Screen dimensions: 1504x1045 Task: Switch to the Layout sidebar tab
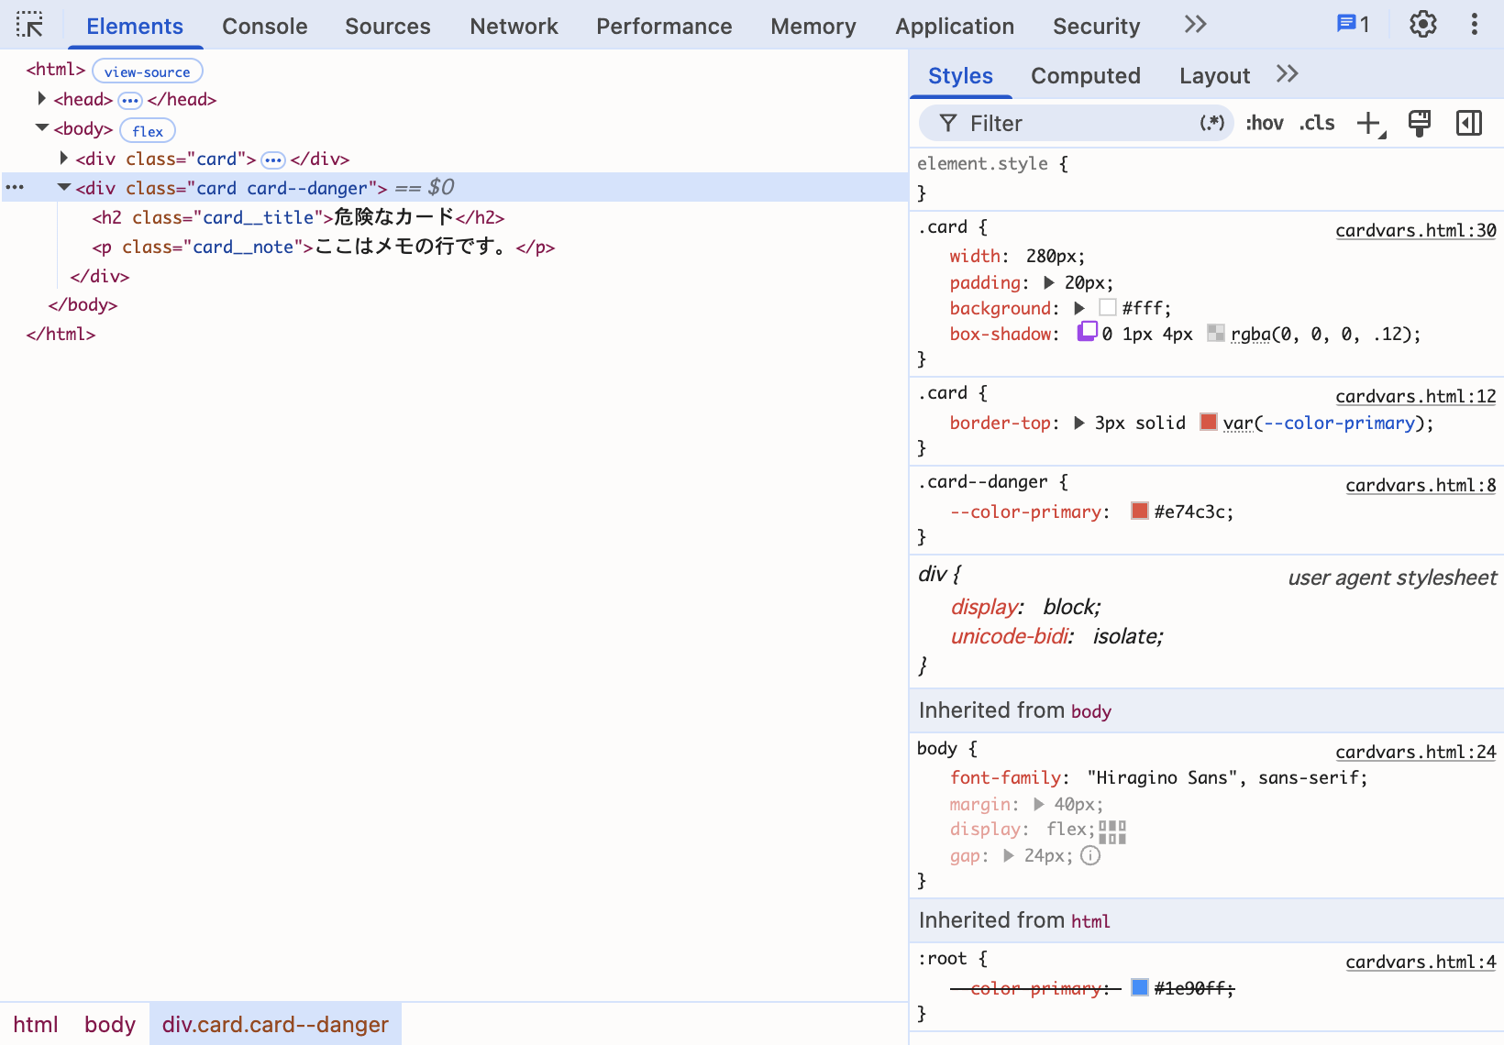click(x=1214, y=75)
